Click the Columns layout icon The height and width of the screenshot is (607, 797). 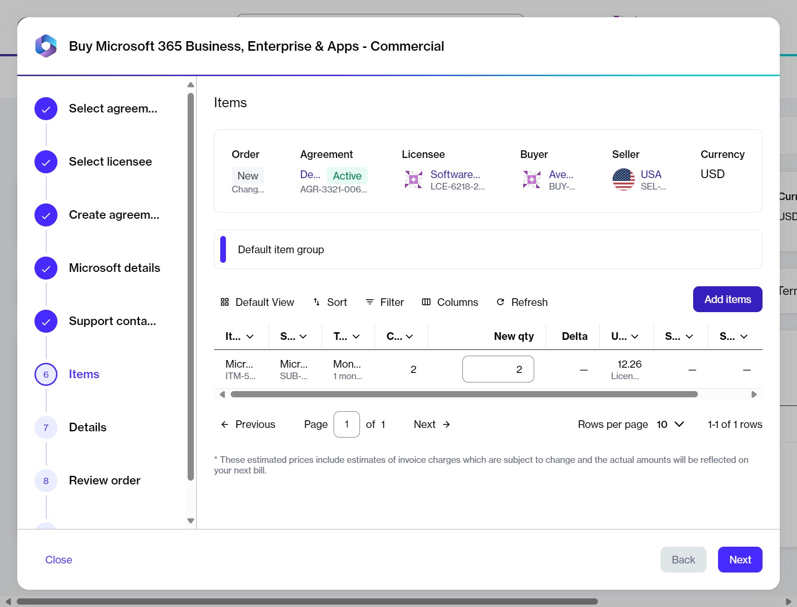[x=426, y=302]
